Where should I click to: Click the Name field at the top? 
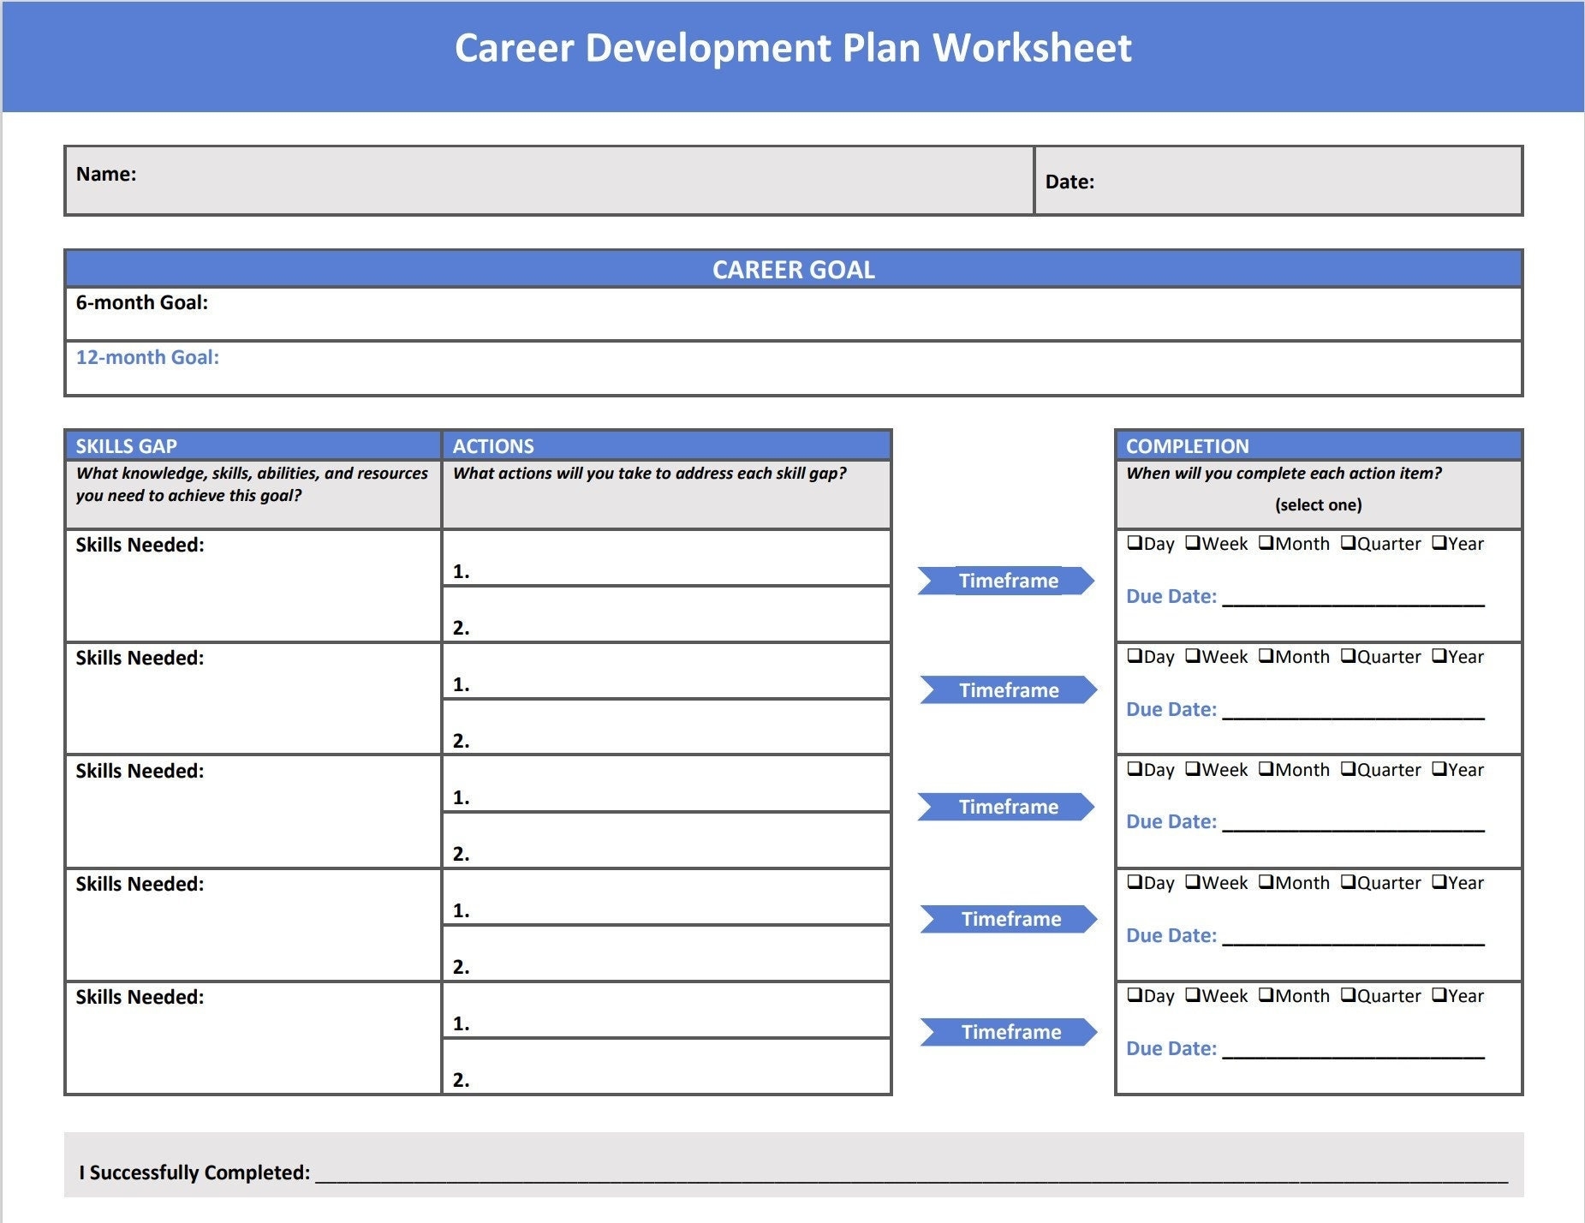click(x=548, y=180)
